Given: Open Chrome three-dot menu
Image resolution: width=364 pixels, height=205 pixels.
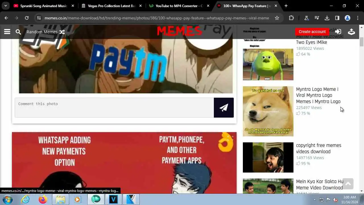Looking at the screenshot, I should point(358,18).
